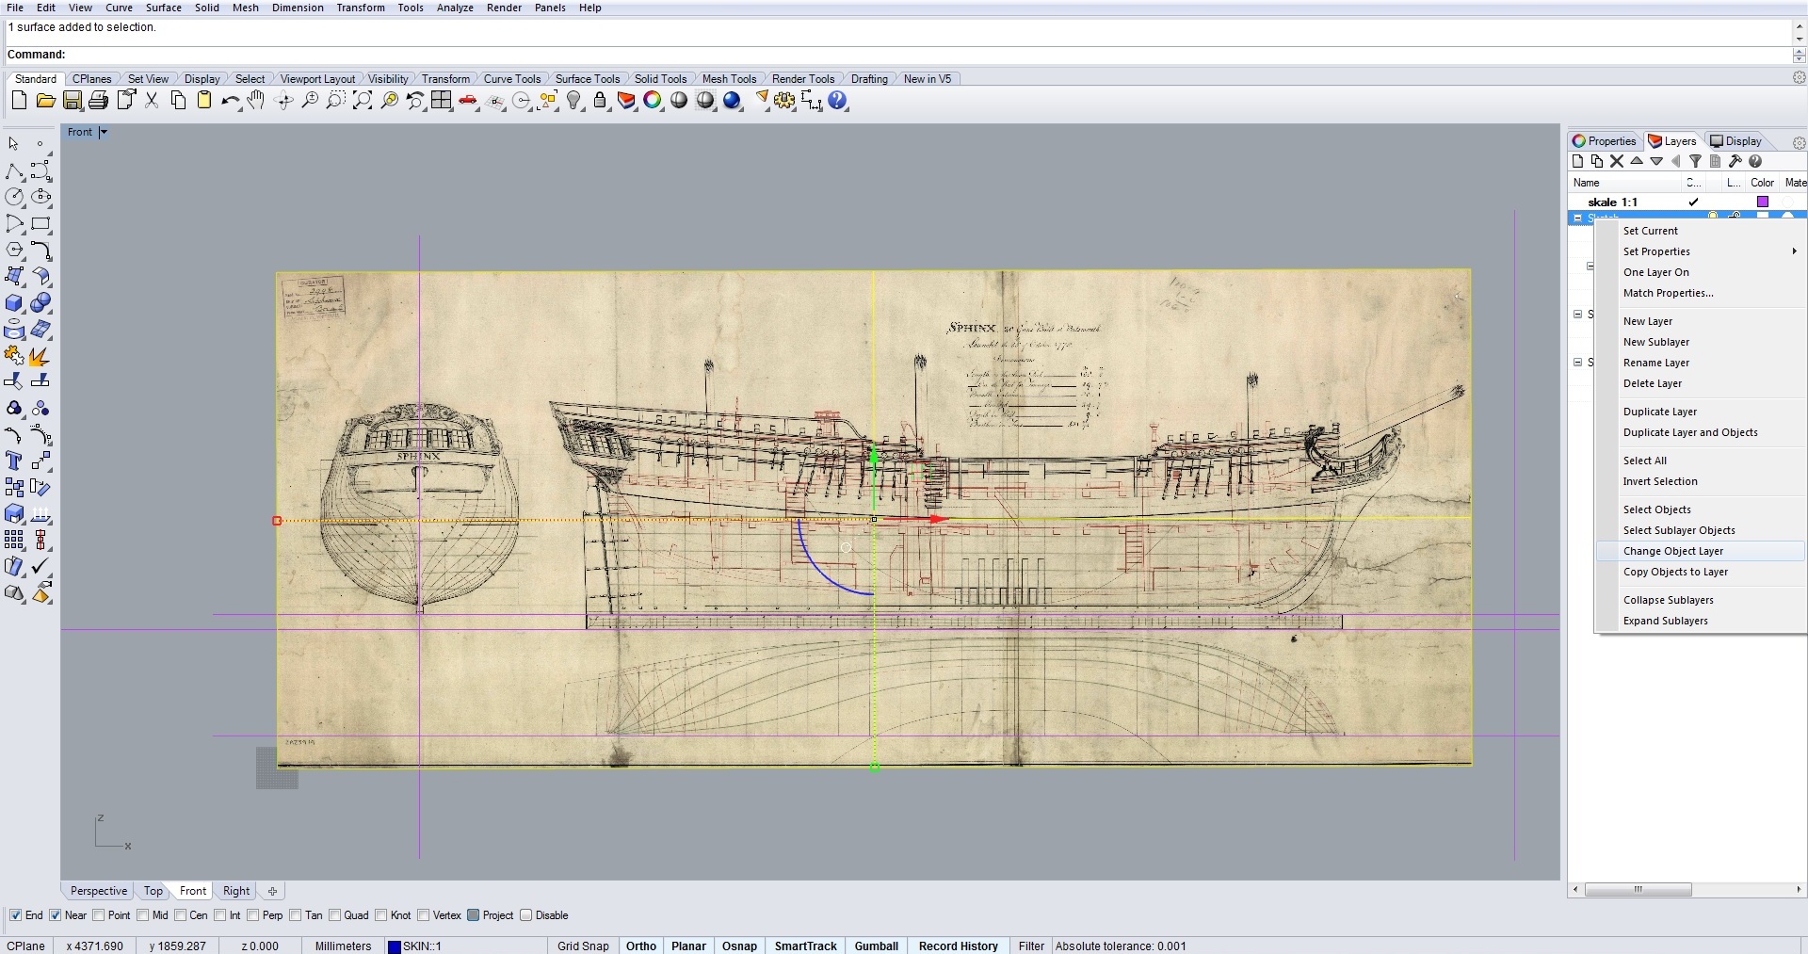Toggle the Gumball status bar button

[876, 946]
